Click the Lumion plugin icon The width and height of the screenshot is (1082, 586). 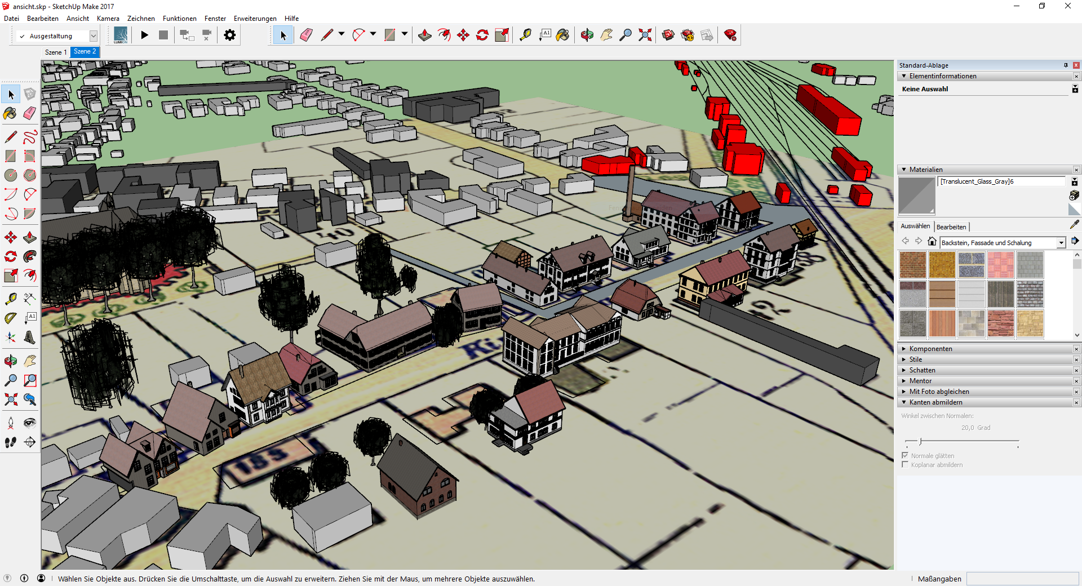[x=121, y=35]
